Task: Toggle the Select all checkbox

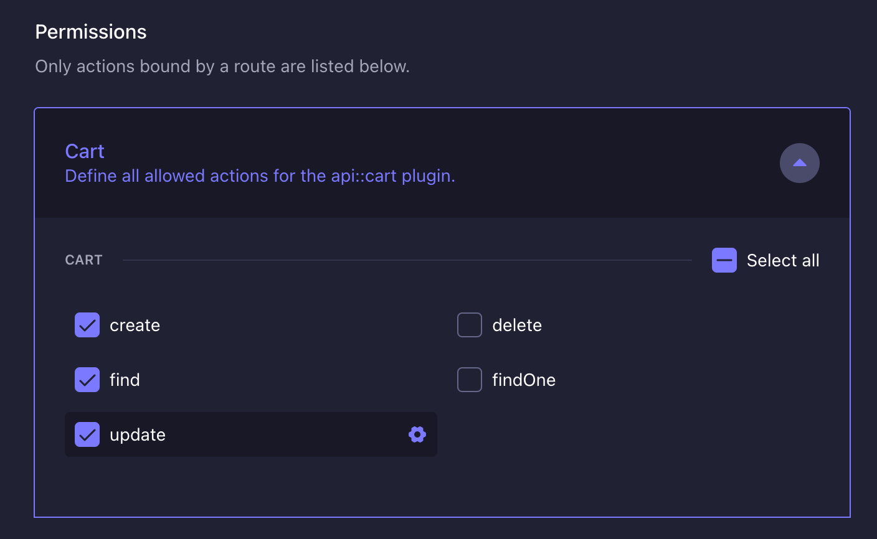Action: pos(724,260)
